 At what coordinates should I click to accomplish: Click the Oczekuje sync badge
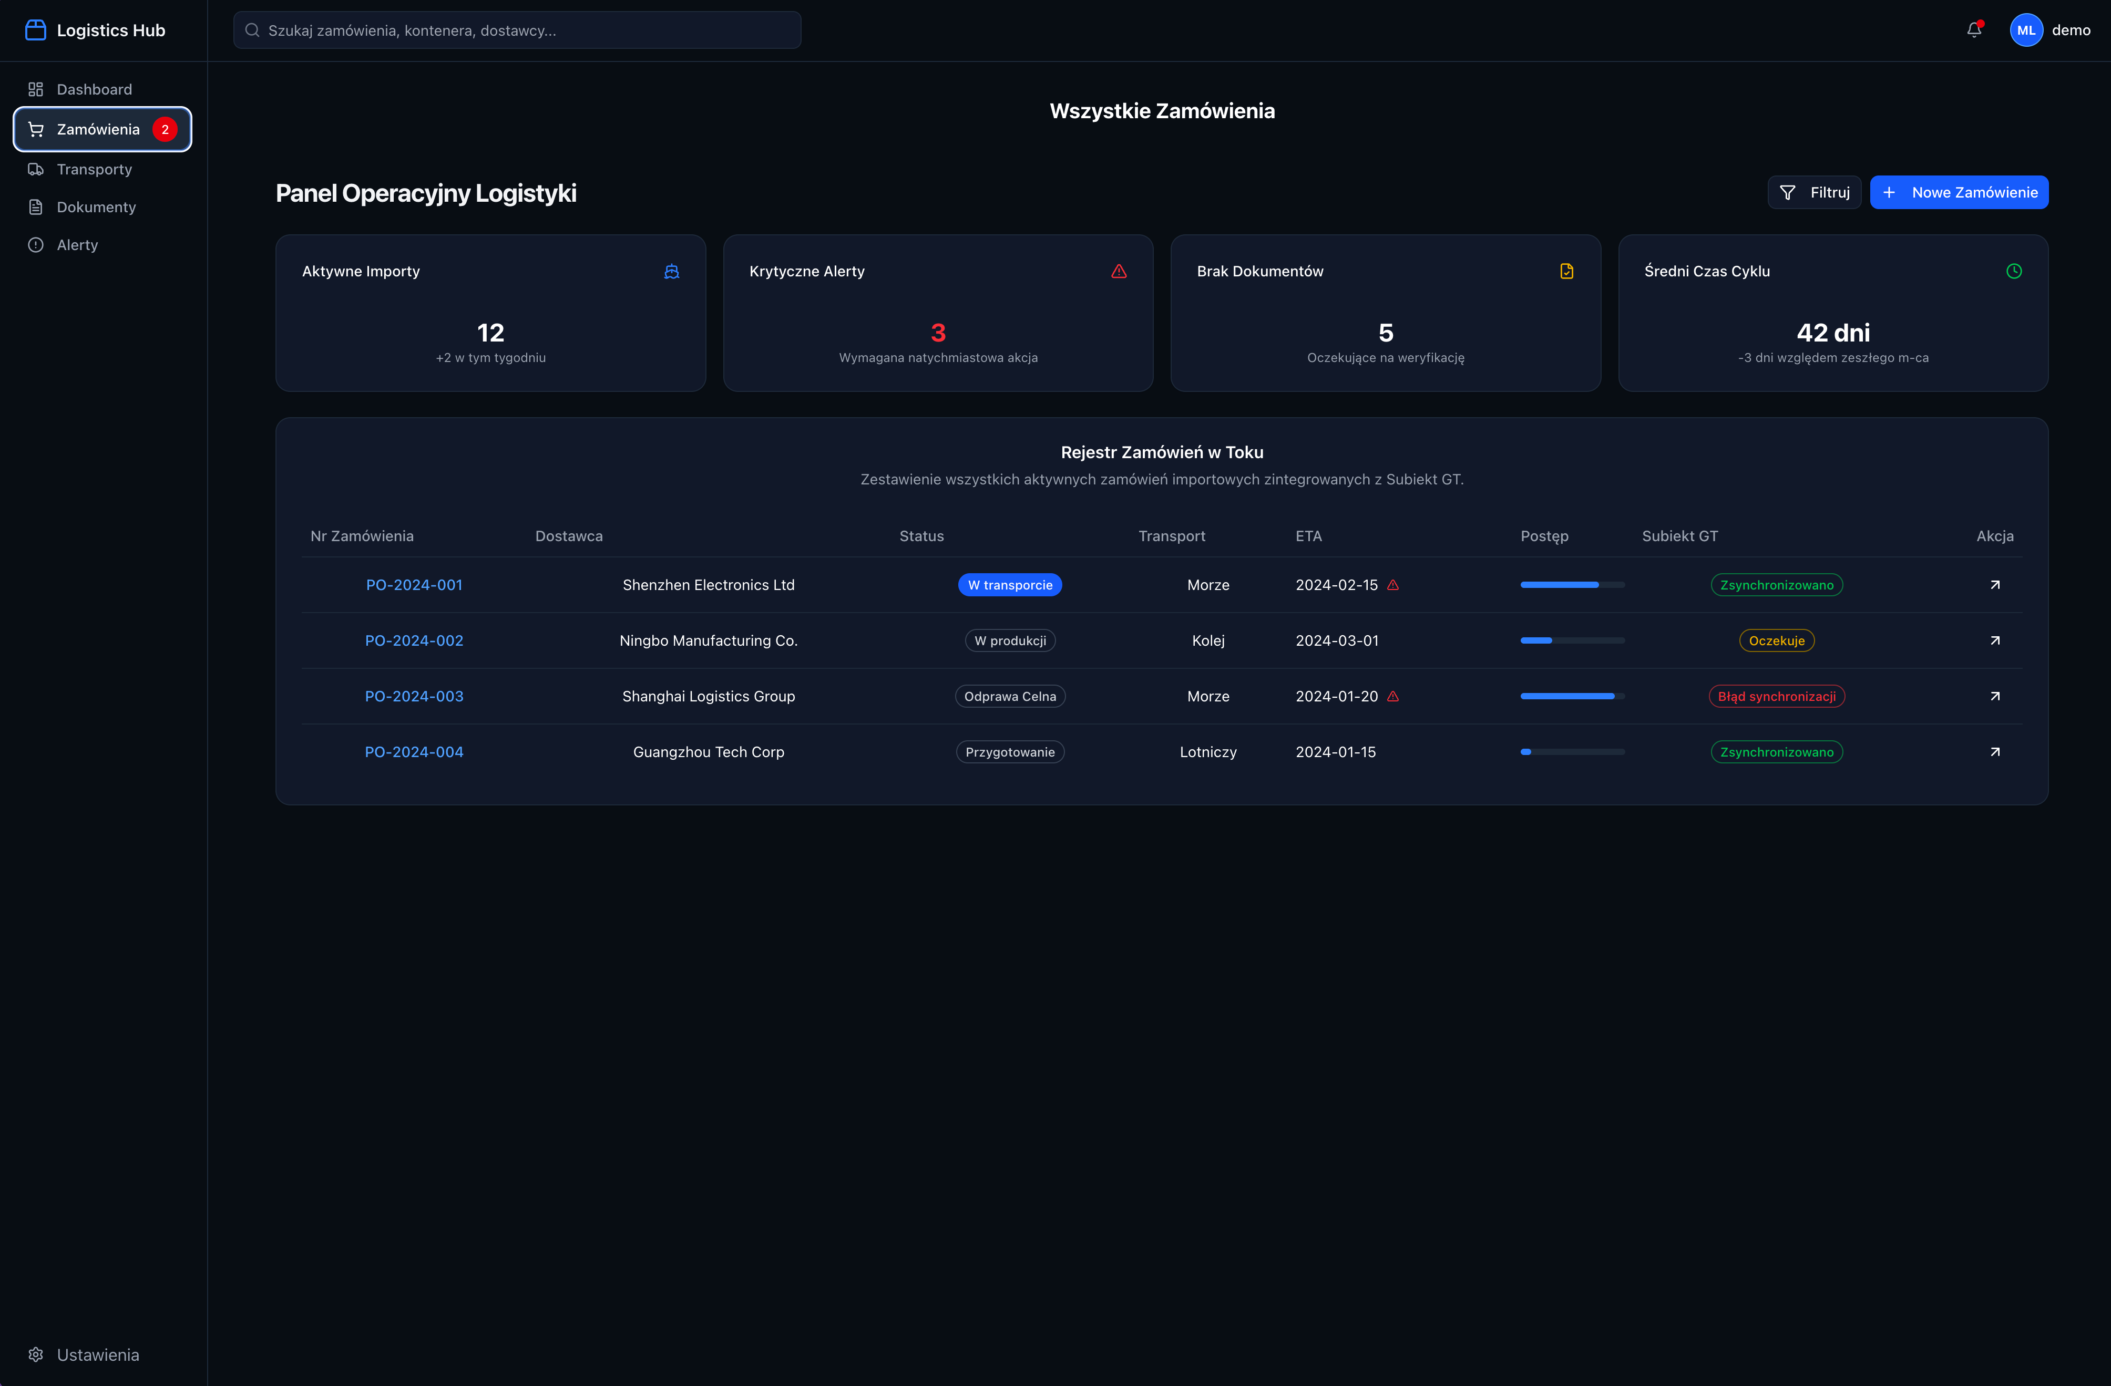[1777, 640]
